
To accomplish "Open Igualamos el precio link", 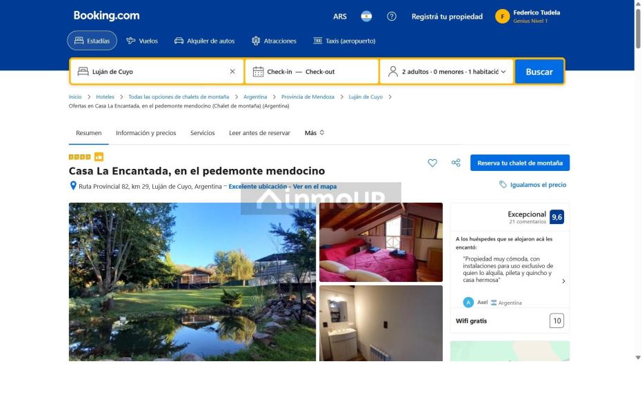I will coord(532,185).
